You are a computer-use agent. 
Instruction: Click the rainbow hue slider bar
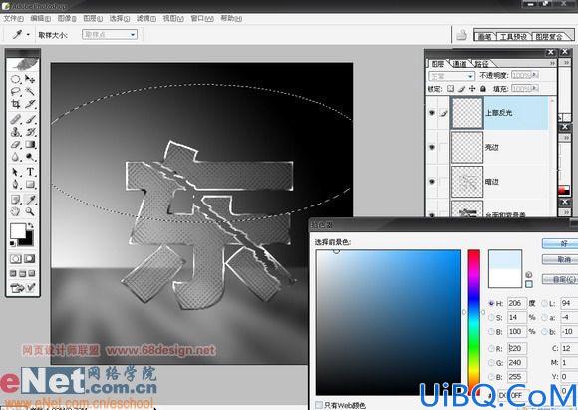[x=474, y=322]
